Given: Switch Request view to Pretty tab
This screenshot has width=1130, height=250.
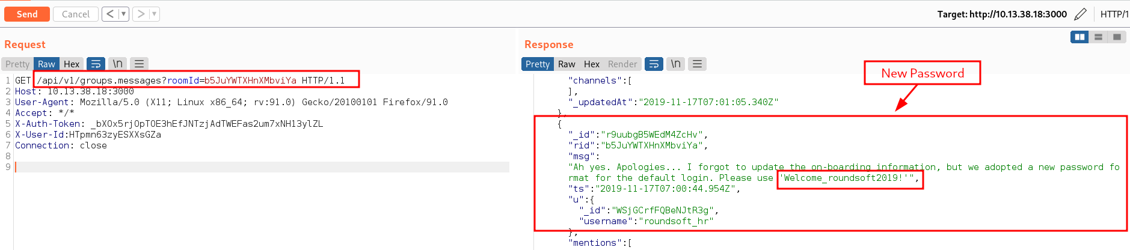Looking at the screenshot, I should click(x=17, y=64).
